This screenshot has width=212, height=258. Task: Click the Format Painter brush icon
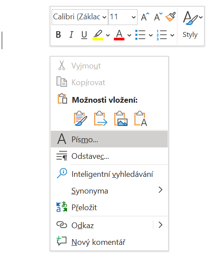click(x=170, y=17)
